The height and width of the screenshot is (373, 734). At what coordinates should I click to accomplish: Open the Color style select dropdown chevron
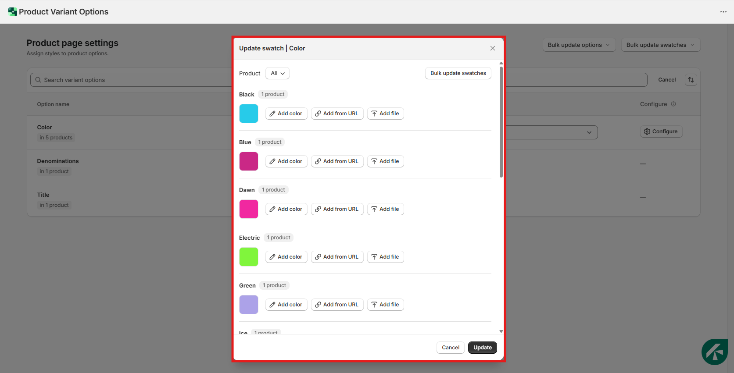[x=589, y=132]
